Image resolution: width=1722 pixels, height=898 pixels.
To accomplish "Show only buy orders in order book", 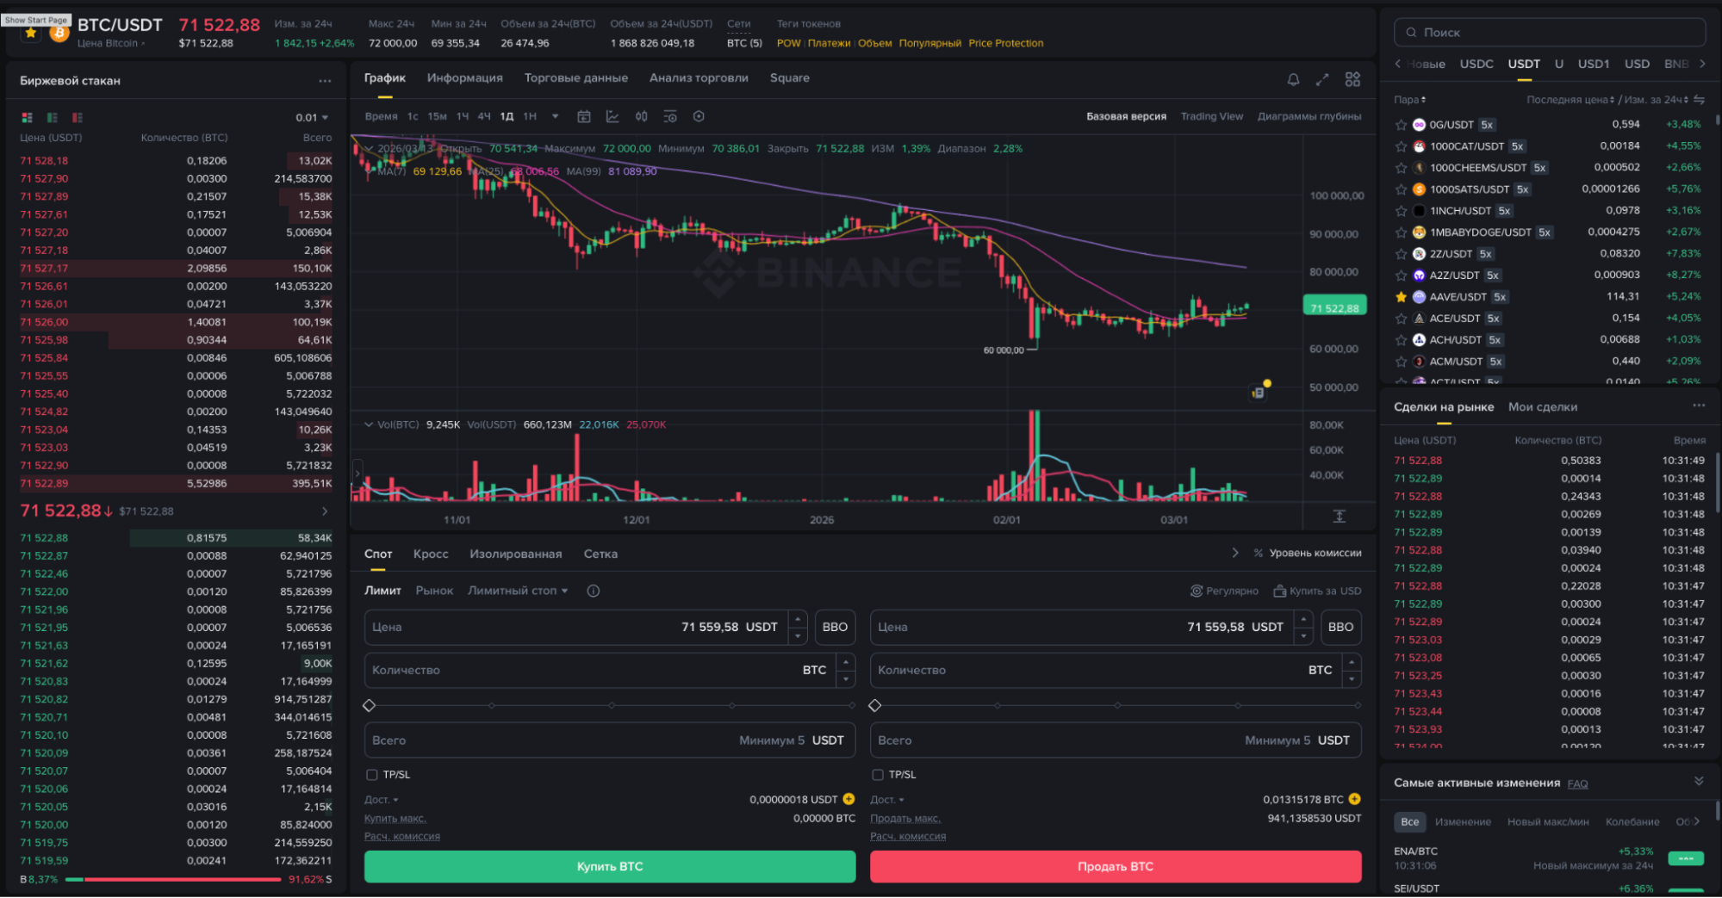I will click(x=53, y=117).
